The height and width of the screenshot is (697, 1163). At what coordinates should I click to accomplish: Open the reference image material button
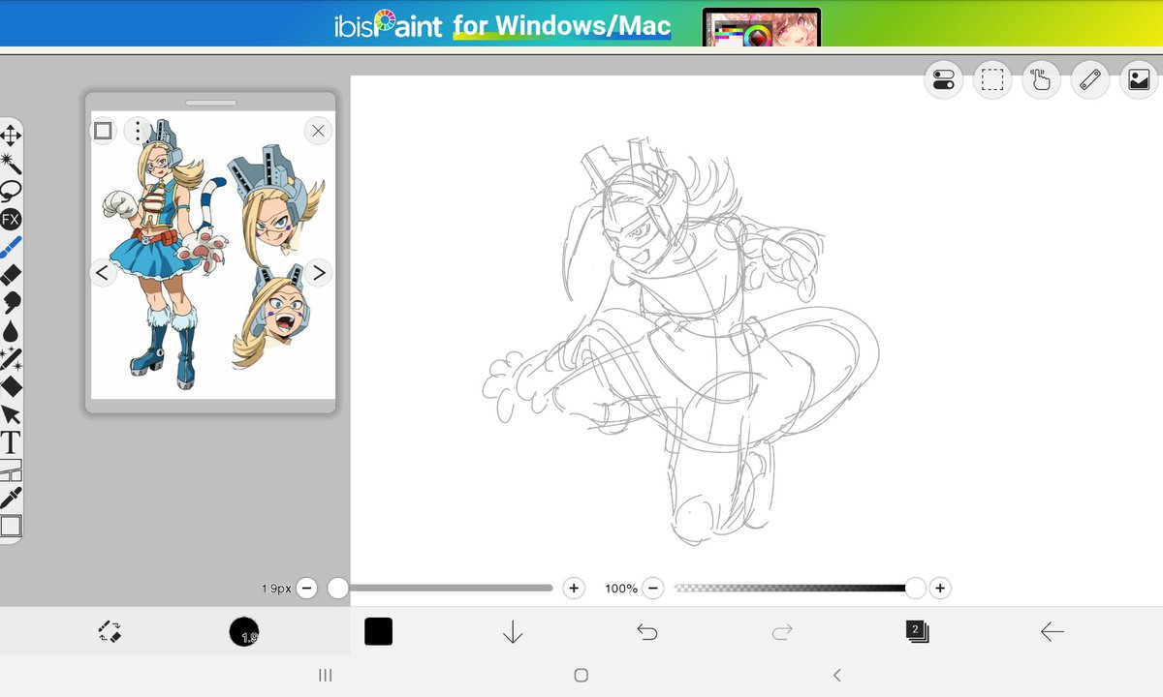(1140, 80)
